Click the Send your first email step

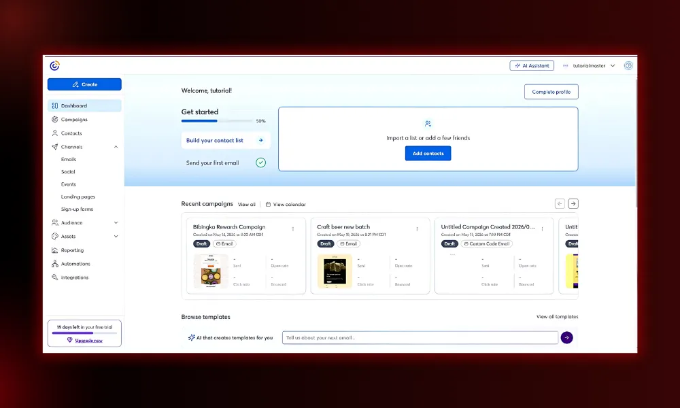click(x=212, y=163)
